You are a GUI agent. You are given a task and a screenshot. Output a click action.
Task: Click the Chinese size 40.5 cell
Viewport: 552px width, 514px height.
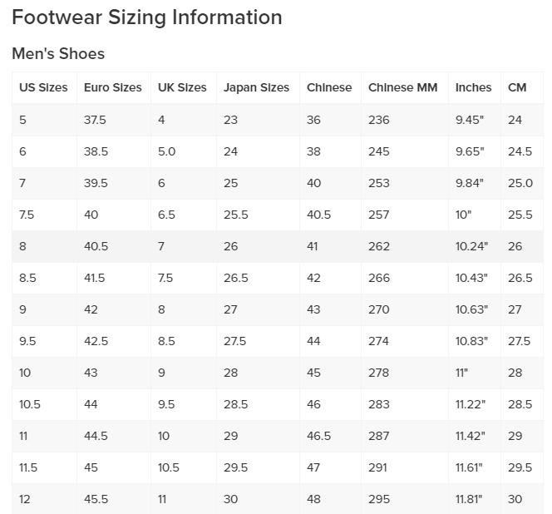(318, 215)
